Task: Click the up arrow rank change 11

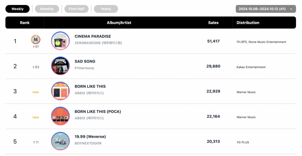Action: pyautogui.click(x=36, y=142)
